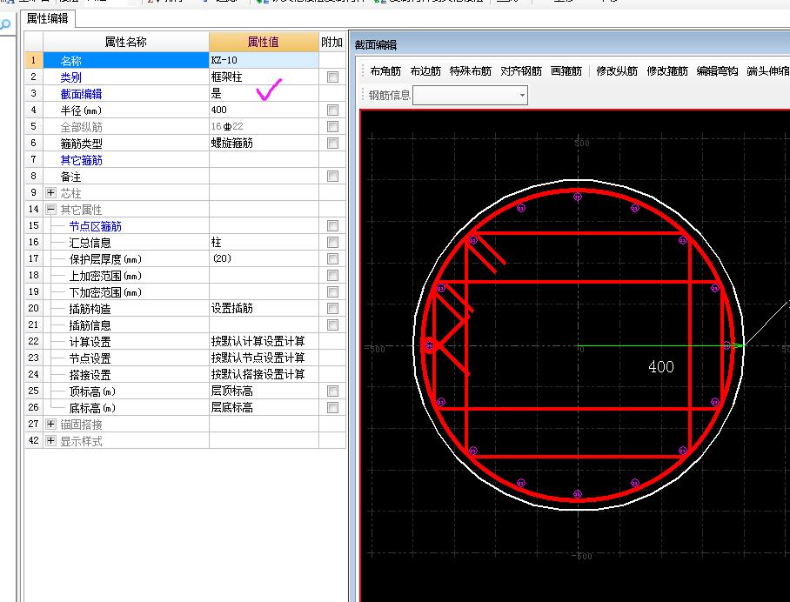Screen dimensions: 790x602
Task: Click the 节点区箍筋 property label
Action: [x=95, y=226]
